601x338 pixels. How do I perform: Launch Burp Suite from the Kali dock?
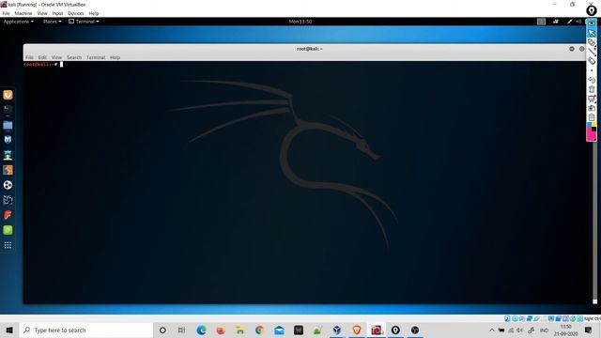(x=8, y=170)
